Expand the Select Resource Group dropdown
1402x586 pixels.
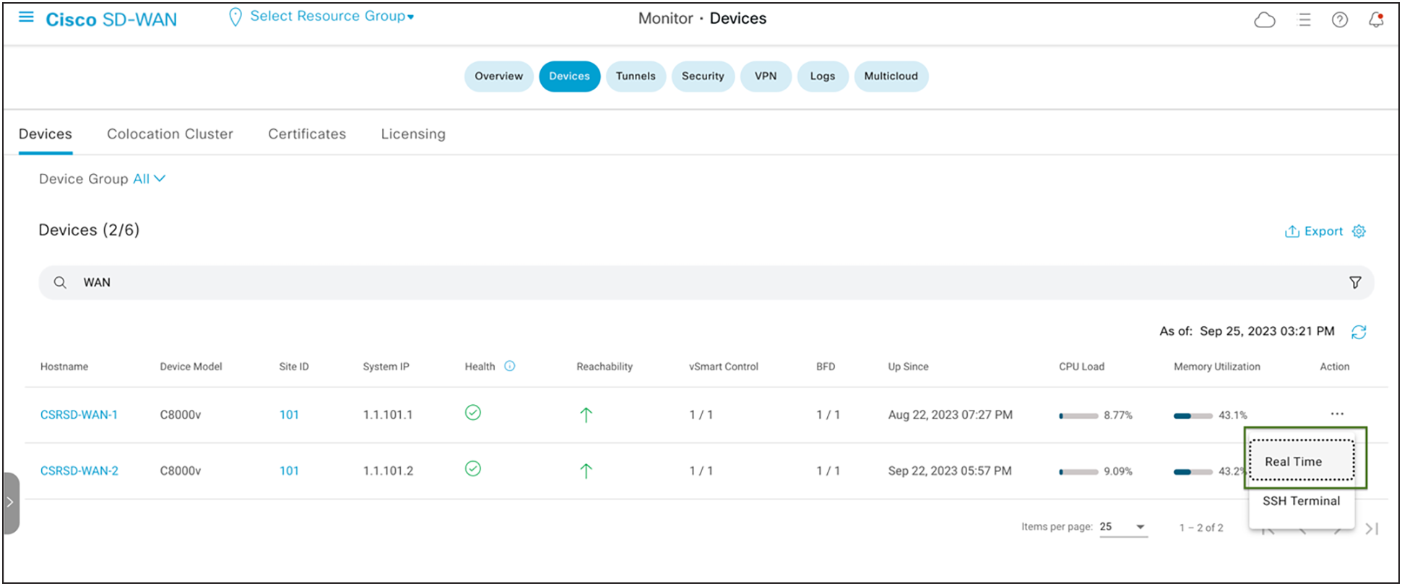click(332, 17)
